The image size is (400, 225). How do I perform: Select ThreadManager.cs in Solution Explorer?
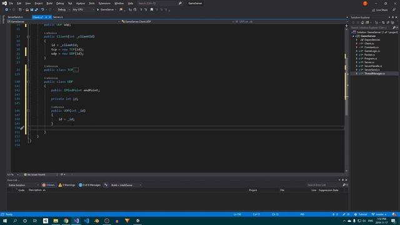tap(374, 74)
